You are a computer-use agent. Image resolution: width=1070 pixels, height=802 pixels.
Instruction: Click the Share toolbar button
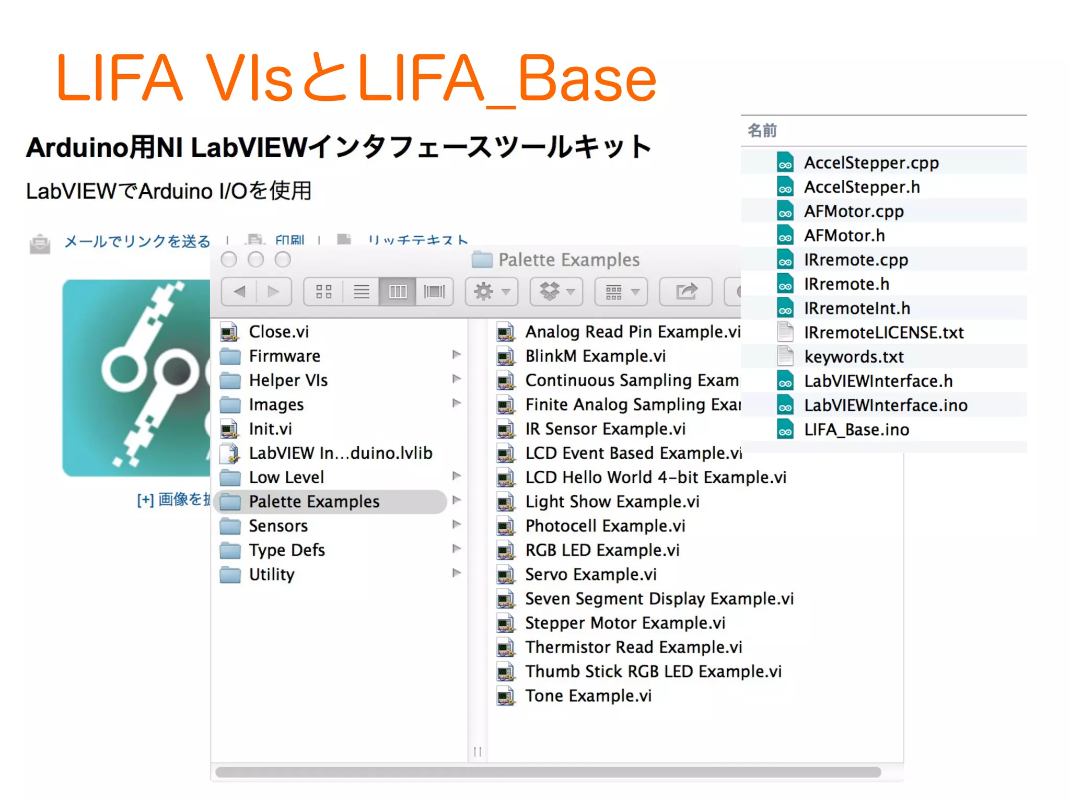pyautogui.click(x=686, y=292)
